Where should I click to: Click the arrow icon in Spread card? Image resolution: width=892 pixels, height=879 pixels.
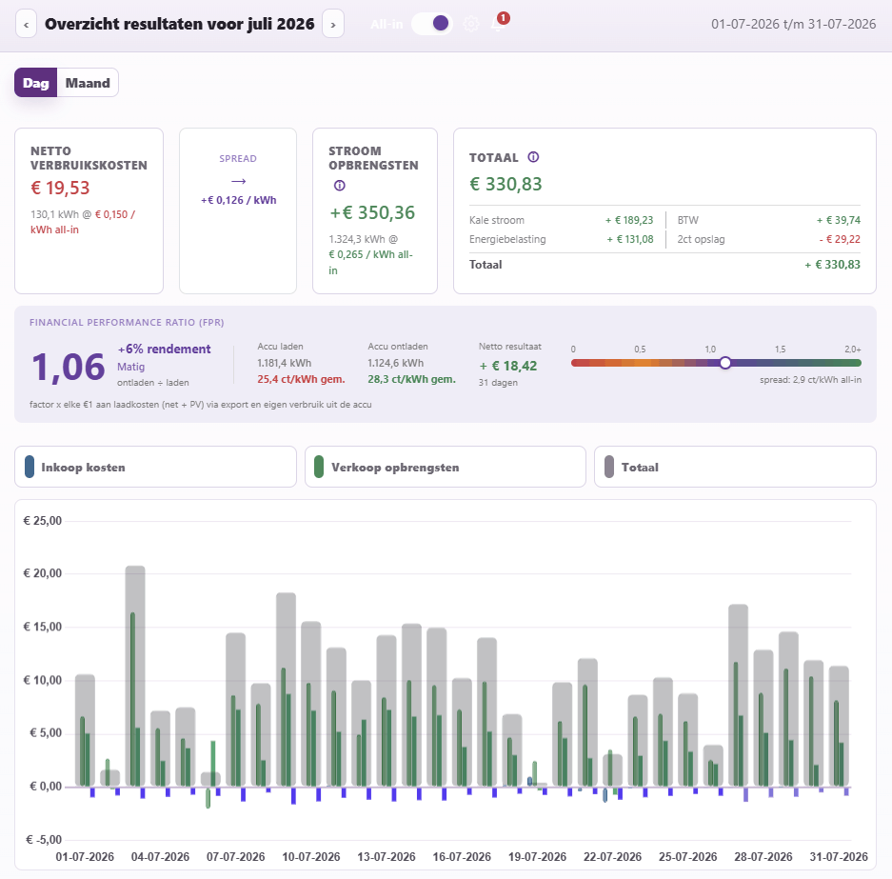(x=238, y=181)
